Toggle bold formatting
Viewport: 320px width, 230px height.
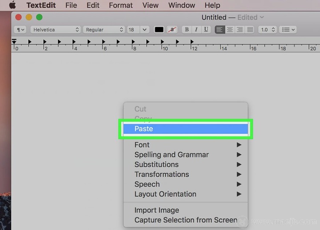point(187,30)
